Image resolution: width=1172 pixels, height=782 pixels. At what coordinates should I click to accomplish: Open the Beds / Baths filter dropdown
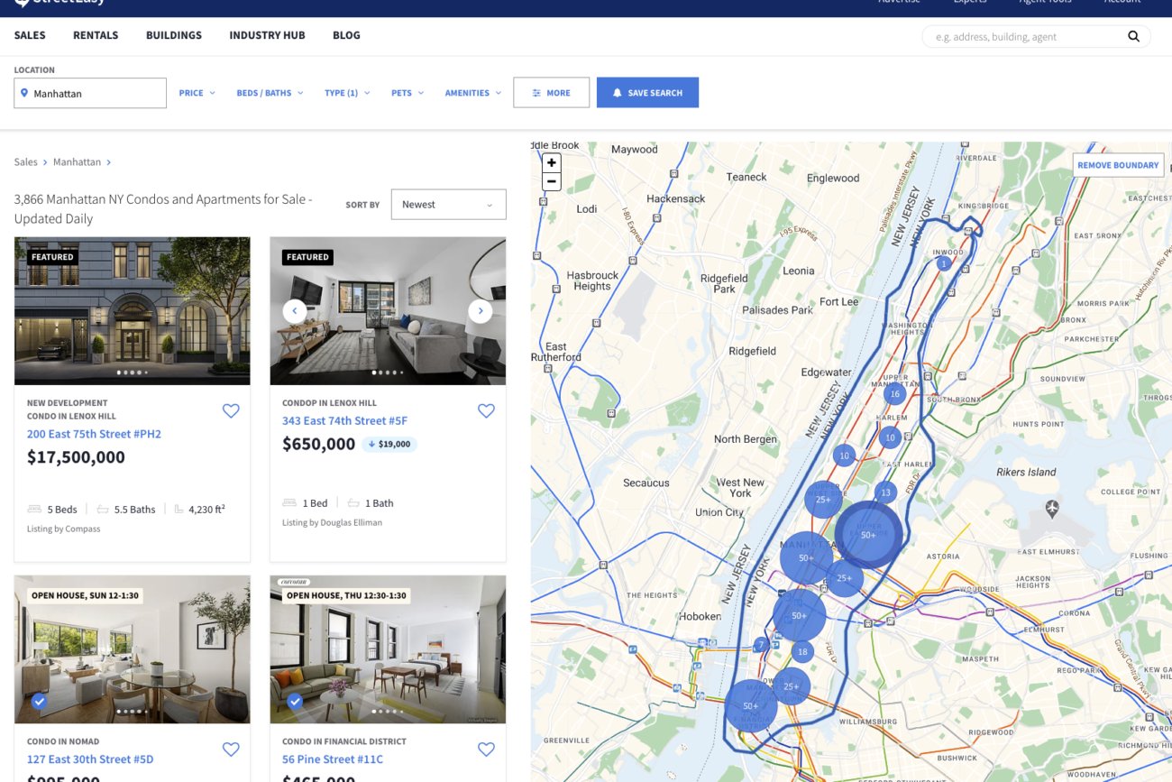pyautogui.click(x=270, y=93)
